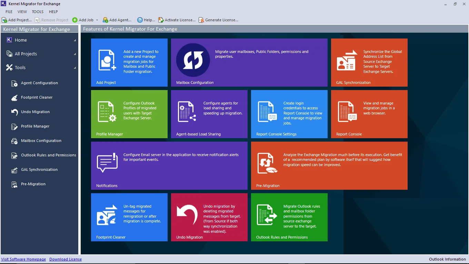Select Profile Manager icon in sidebar
The height and width of the screenshot is (264, 469).
[x=14, y=126]
